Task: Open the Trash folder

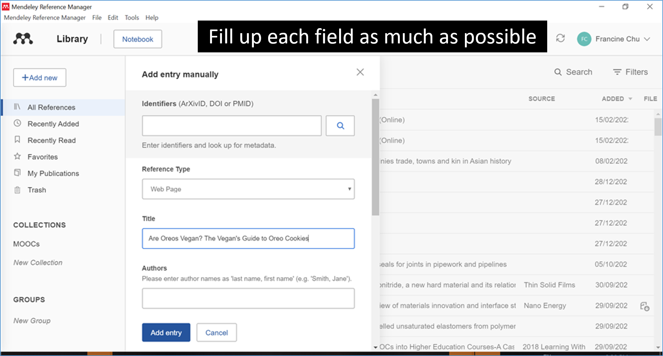Action: (x=37, y=190)
